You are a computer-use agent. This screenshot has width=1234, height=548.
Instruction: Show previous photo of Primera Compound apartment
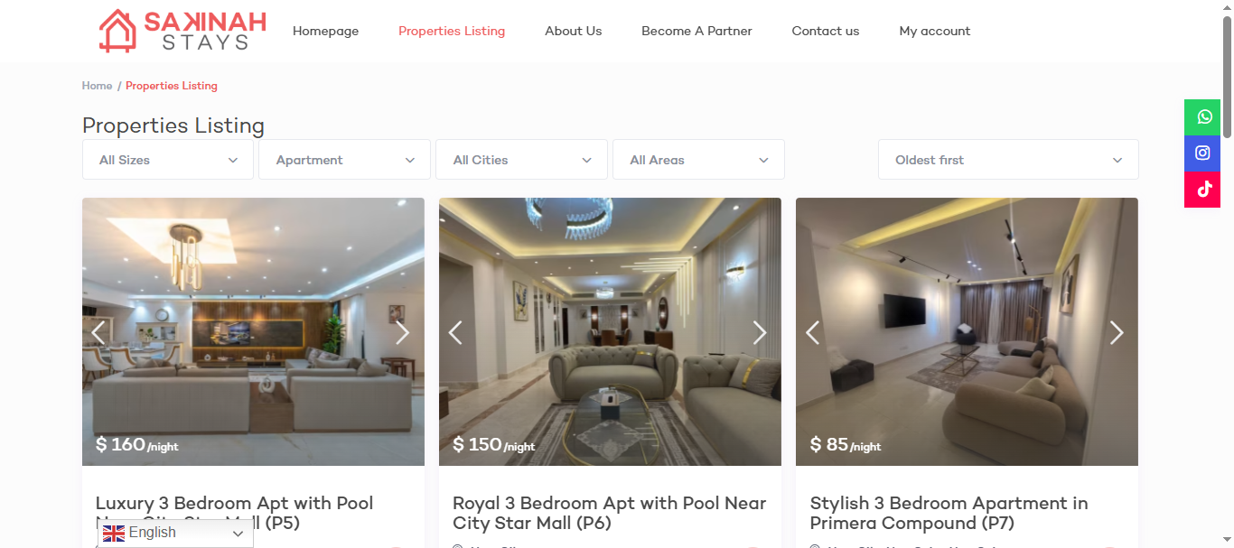(x=812, y=332)
